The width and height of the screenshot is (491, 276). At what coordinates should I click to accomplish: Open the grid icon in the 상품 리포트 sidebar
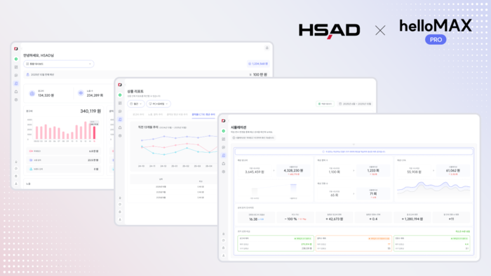(x=120, y=103)
